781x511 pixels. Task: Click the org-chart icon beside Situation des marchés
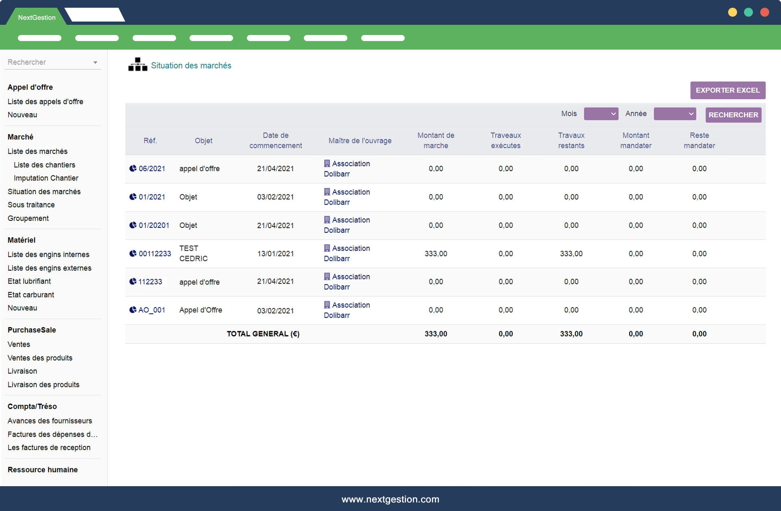click(137, 65)
